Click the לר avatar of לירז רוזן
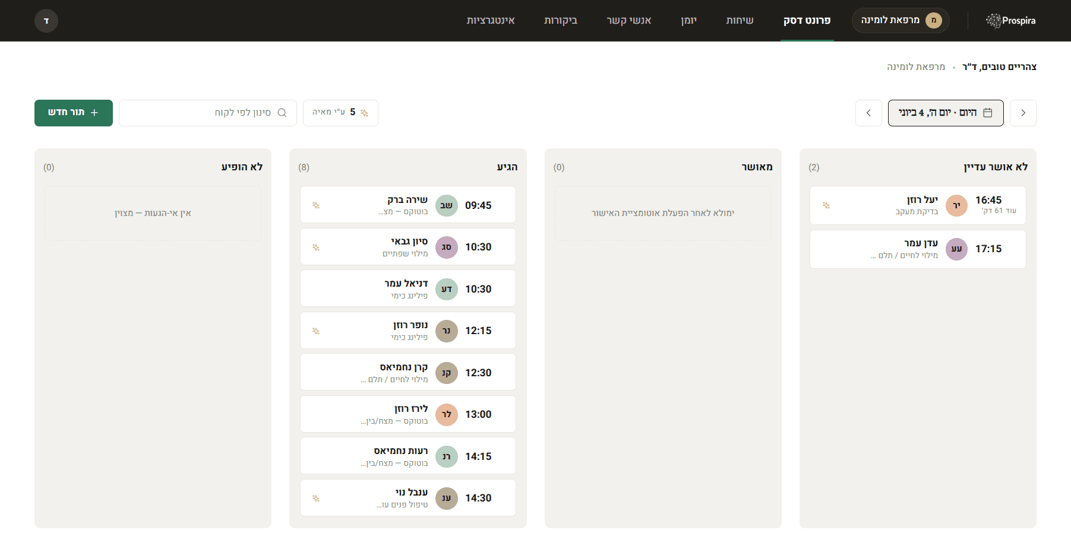This screenshot has height=546, width=1071. (x=447, y=414)
